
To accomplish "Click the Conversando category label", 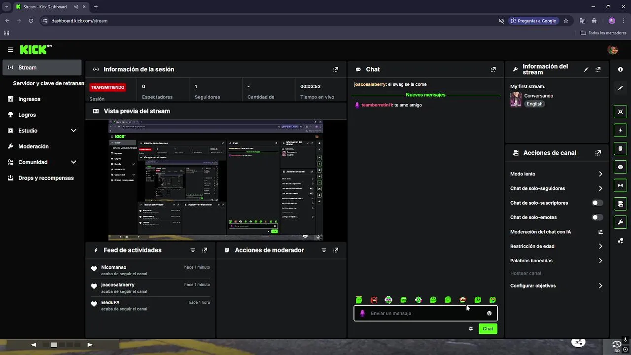I will (538, 96).
